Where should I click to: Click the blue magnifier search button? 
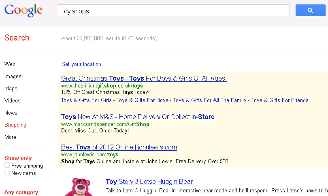pyautogui.click(x=311, y=10)
